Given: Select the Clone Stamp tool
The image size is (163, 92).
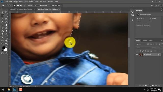Looking at the screenshot, I should 6,25.
